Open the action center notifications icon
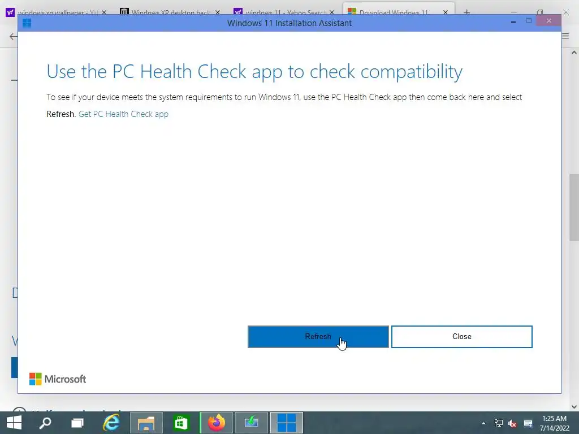 click(x=528, y=423)
